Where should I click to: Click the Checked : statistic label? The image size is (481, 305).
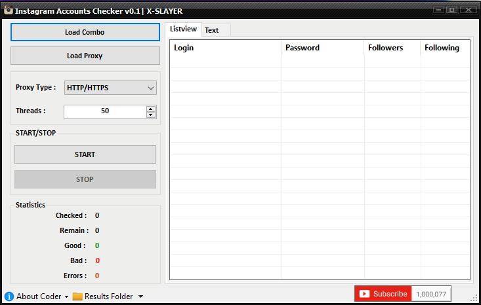[x=71, y=216]
